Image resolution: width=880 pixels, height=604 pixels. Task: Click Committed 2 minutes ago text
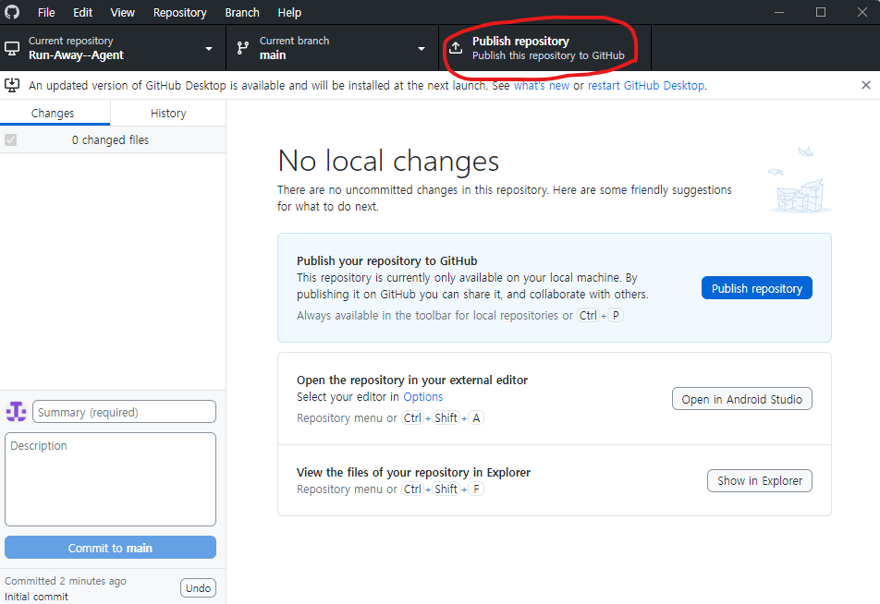pyautogui.click(x=66, y=581)
